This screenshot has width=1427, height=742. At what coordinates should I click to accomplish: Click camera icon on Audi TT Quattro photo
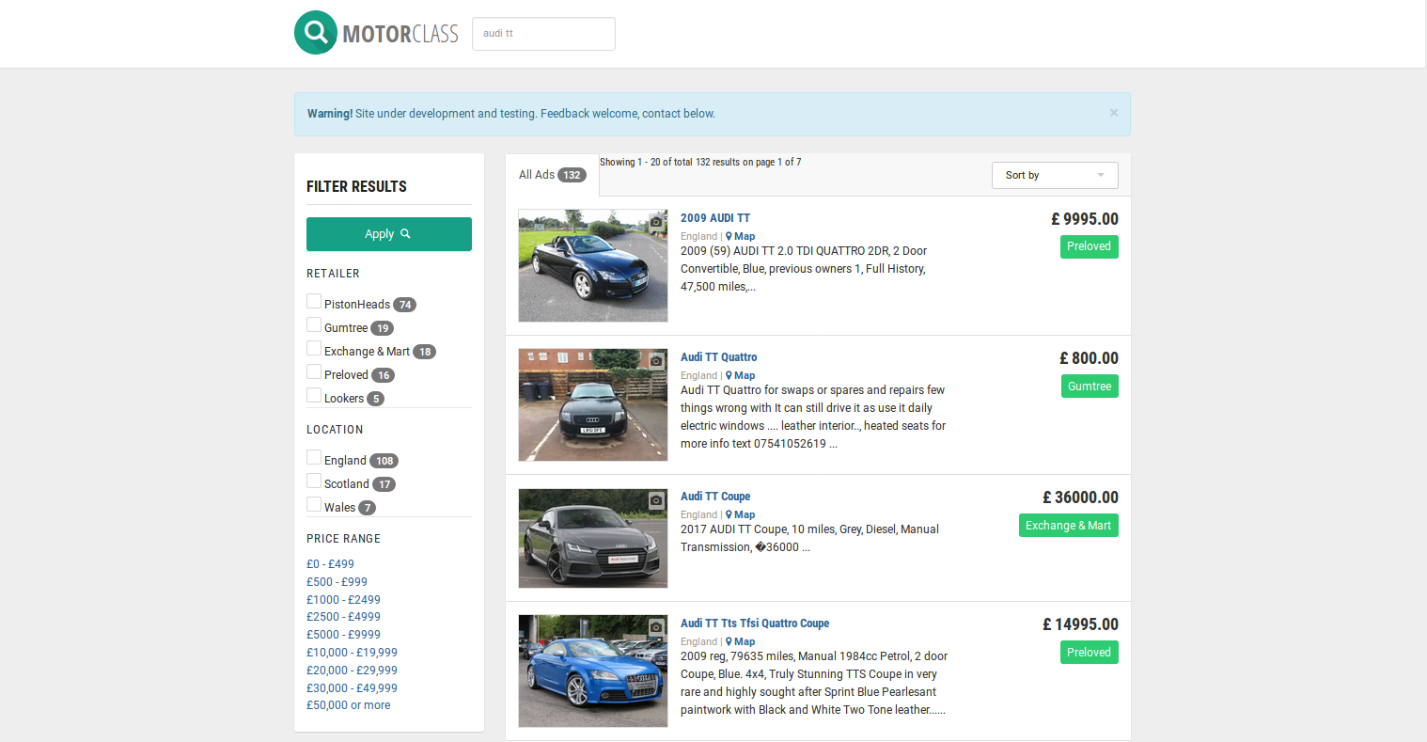(x=655, y=361)
